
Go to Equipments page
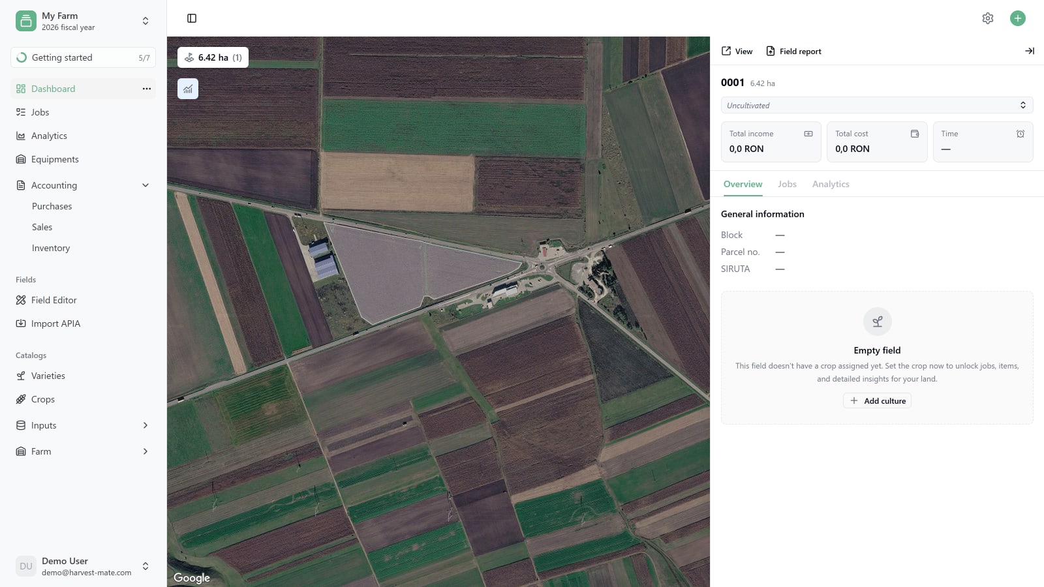click(x=84, y=159)
